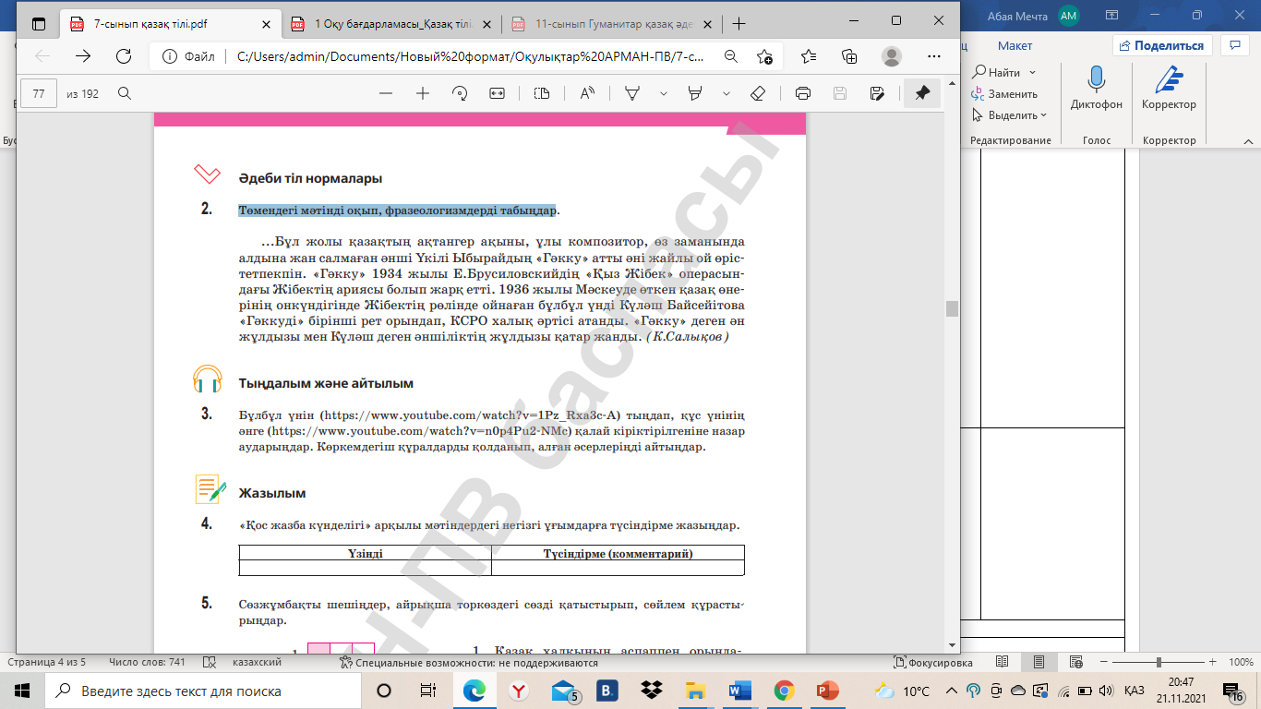This screenshot has height=709, width=1261.
Task: Switch Word to web layout view
Action: (x=1075, y=663)
